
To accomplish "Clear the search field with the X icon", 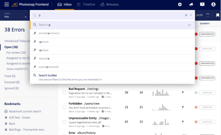I will (186, 15).
